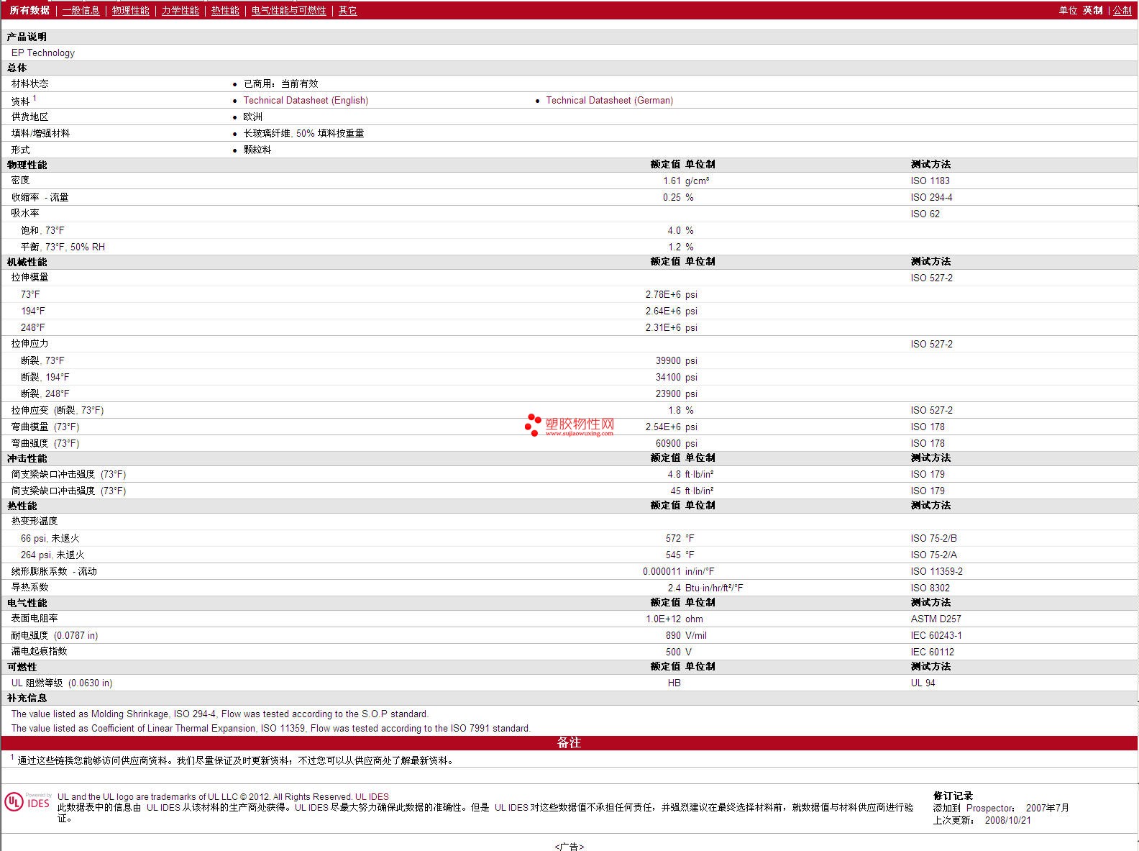Open Technical Datasheet (German) link
Screen dimensions: 1139x851
pos(609,101)
